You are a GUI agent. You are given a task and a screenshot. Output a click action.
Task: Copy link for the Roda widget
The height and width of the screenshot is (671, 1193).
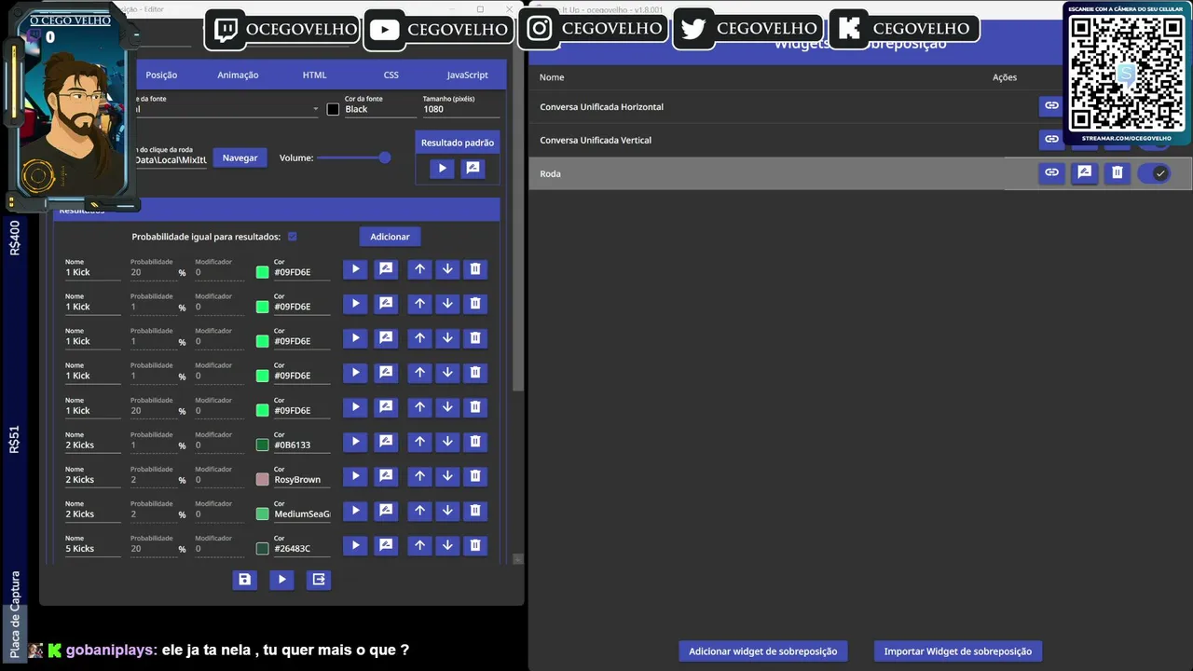click(1051, 172)
